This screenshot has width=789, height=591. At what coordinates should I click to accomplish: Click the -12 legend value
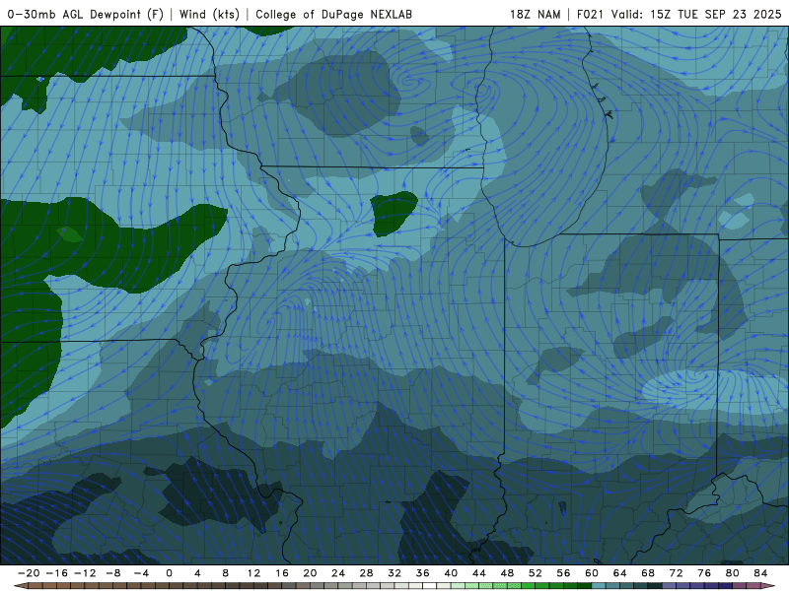tap(85, 573)
